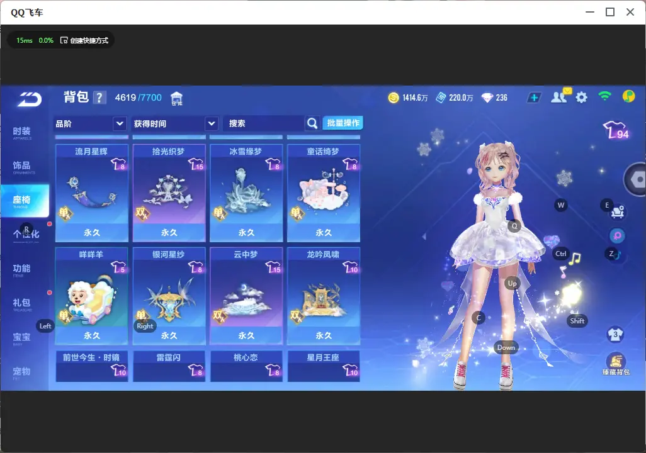This screenshot has width=646, height=453.
Task: View the fashion score 94 shirt icon
Action: [616, 130]
